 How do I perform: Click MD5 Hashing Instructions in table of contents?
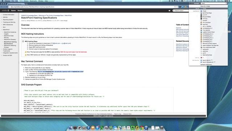click(182, 29)
